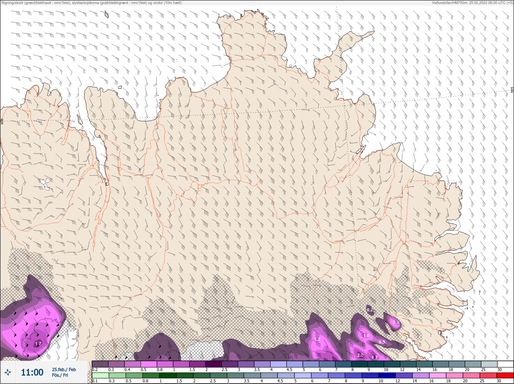514x384 pixels.
Task: Select the pale green first lower-legend swatch
Action: (x=100, y=376)
